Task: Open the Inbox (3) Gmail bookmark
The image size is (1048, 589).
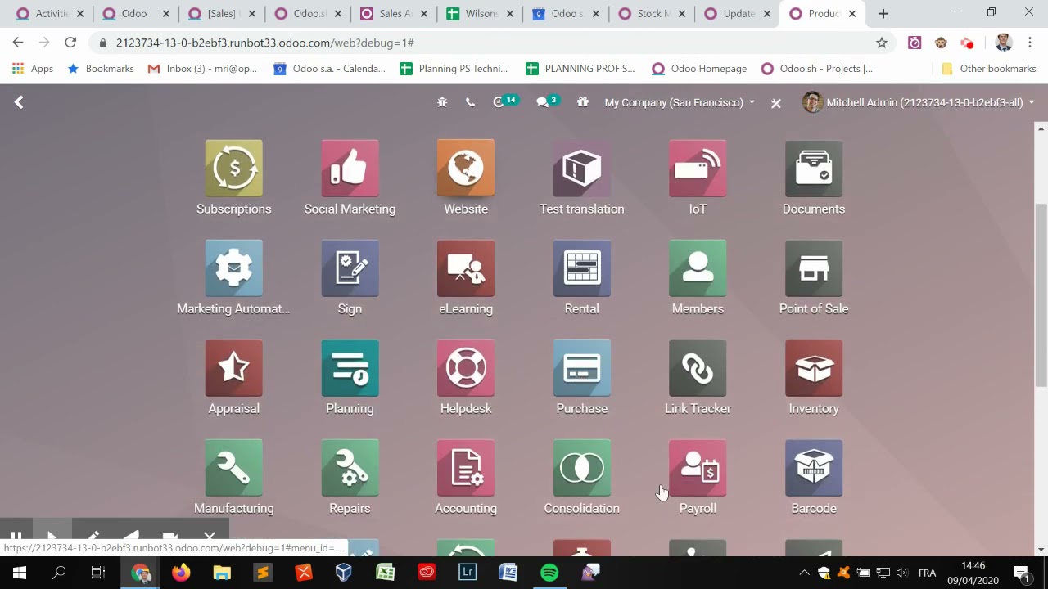Action: pyautogui.click(x=202, y=69)
